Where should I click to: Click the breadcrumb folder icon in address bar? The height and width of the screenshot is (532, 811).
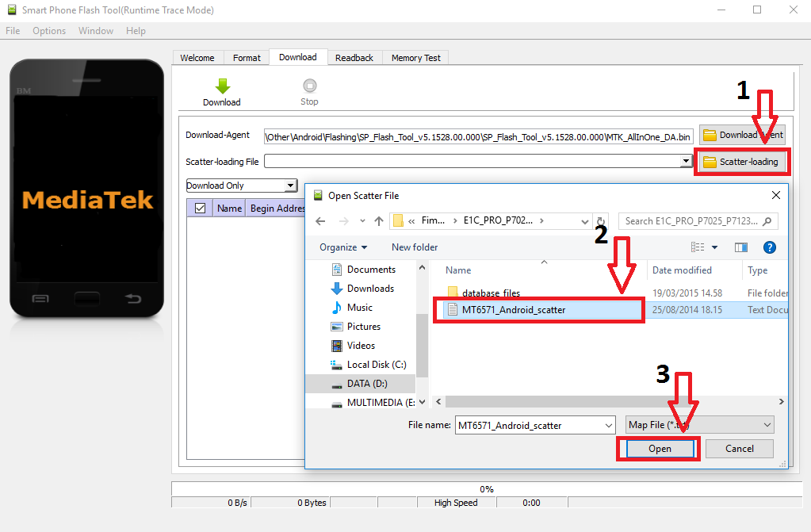click(x=398, y=221)
